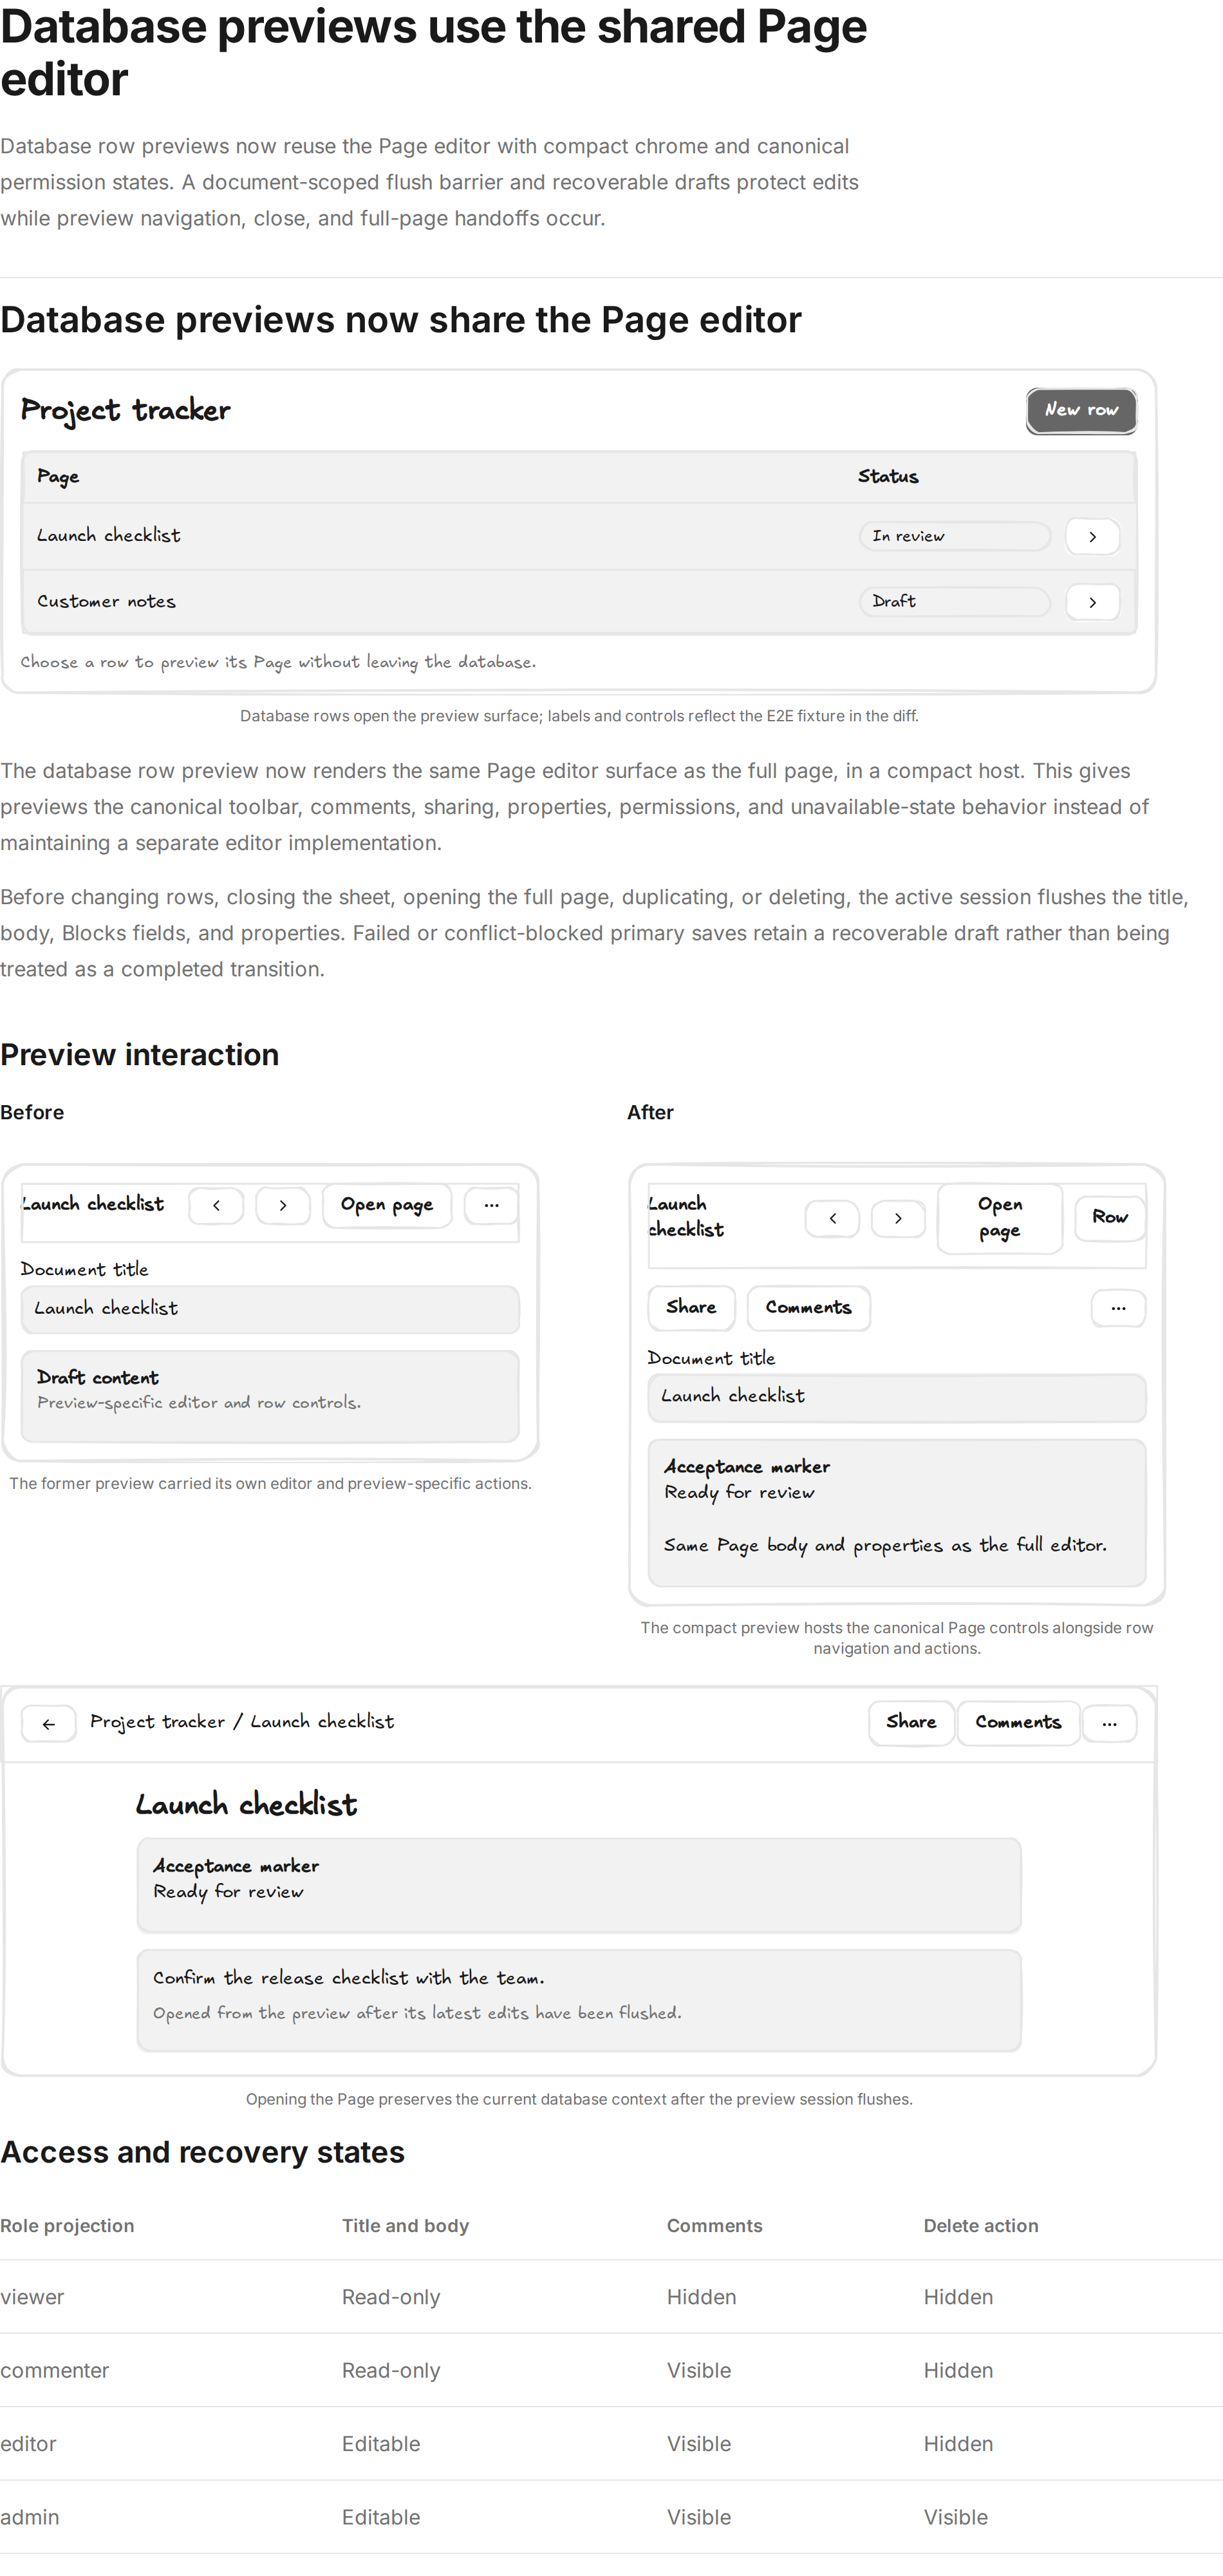Click the Project tracker database title
1223x2576 pixels.
(126, 410)
